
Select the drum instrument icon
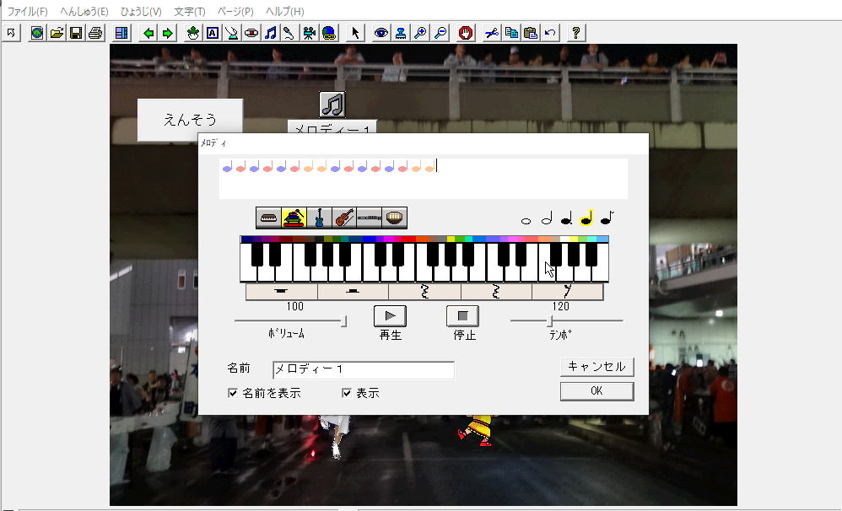395,218
